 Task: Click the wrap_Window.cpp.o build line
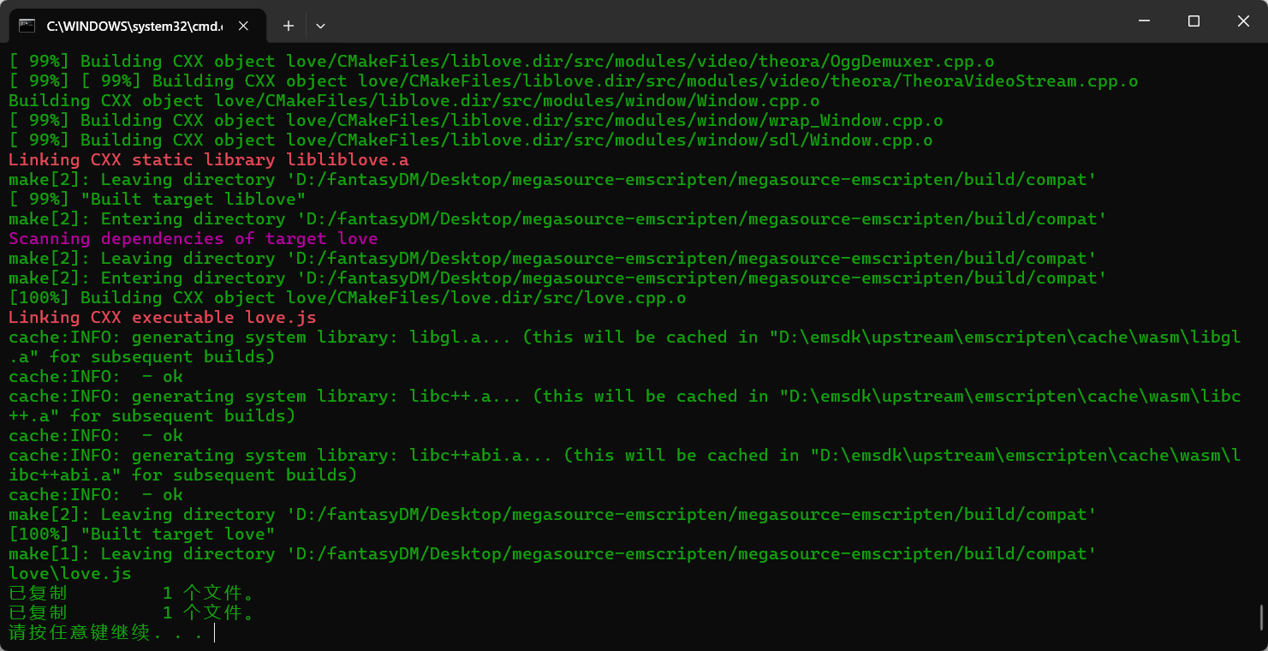coord(475,121)
